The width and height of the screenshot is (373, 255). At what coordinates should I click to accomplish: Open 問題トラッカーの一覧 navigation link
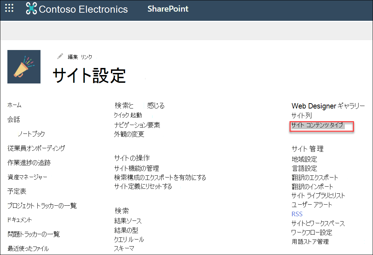coord(33,234)
